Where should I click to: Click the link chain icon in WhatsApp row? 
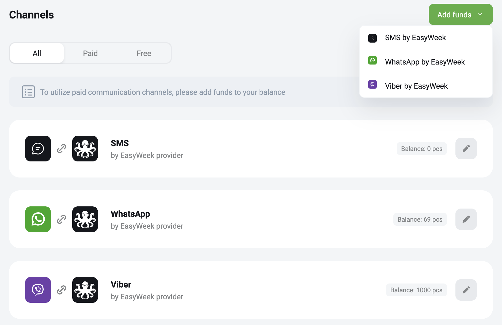(62, 219)
